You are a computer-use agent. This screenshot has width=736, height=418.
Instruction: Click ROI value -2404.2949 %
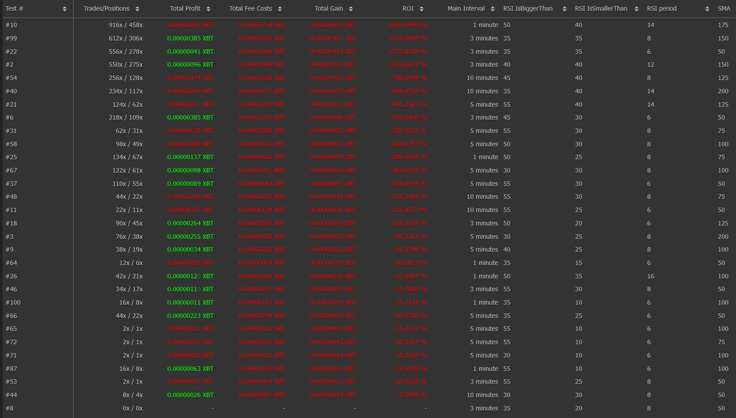[406, 25]
